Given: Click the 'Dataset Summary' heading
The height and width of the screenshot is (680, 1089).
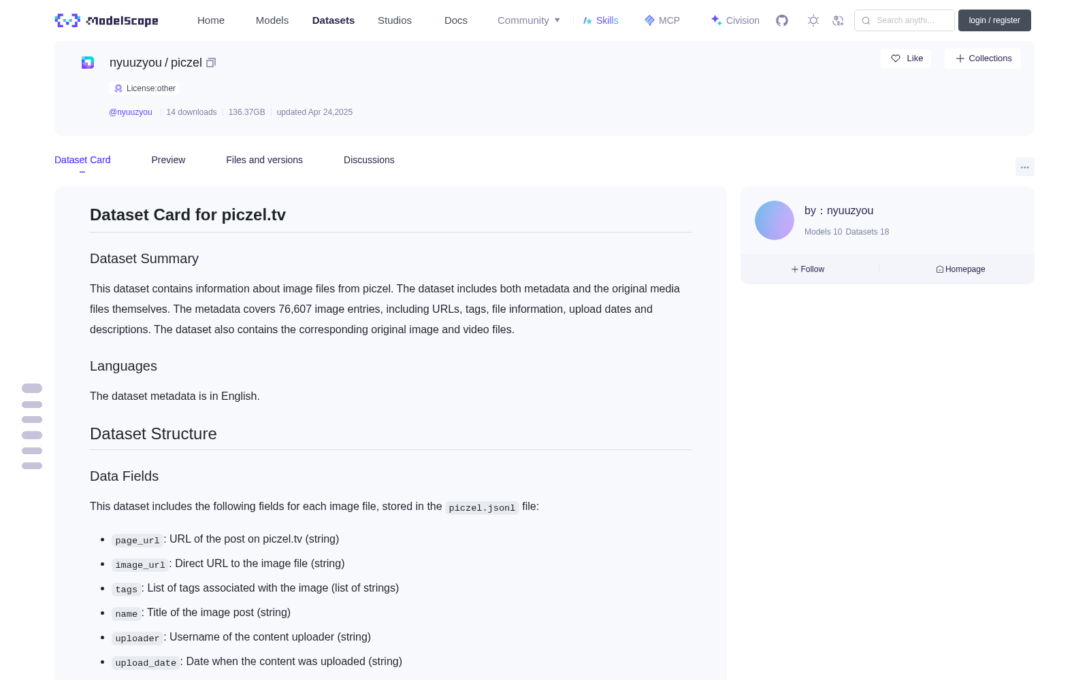Looking at the screenshot, I should [144, 258].
